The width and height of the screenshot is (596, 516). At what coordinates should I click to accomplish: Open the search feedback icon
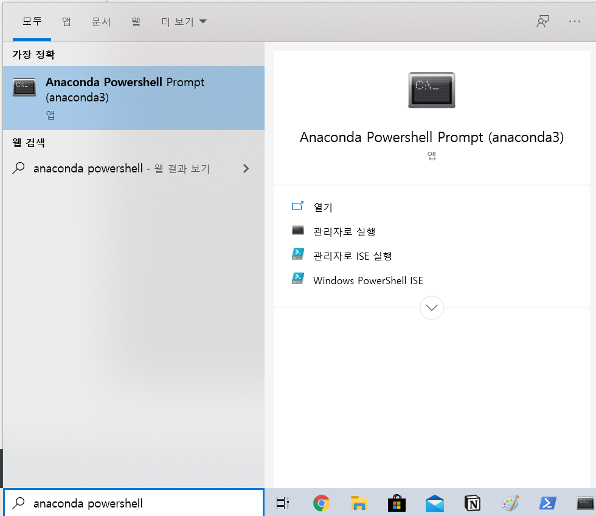coord(542,21)
